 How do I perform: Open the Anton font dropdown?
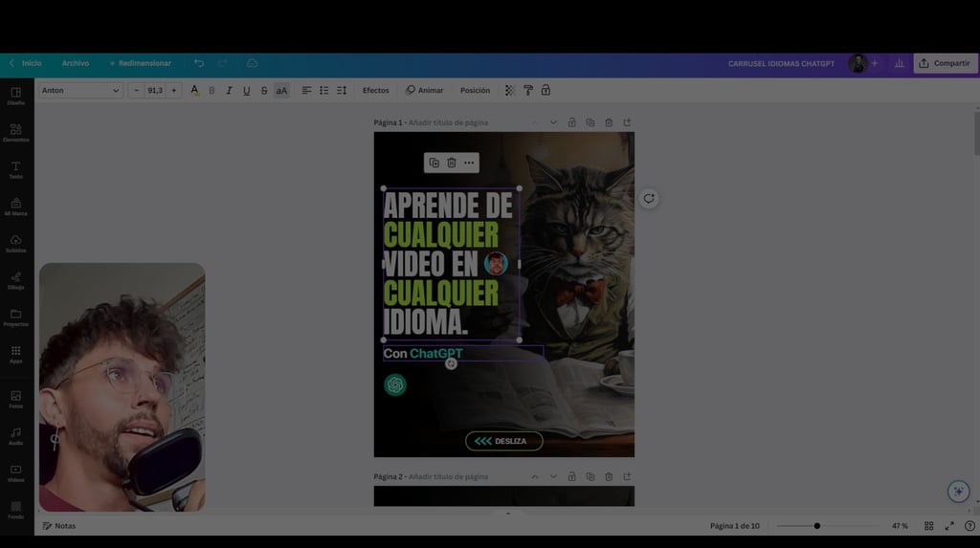tap(80, 91)
